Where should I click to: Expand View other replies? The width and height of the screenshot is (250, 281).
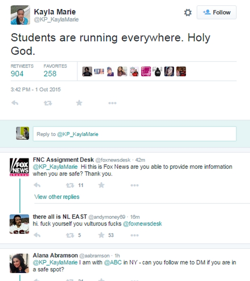(57, 197)
